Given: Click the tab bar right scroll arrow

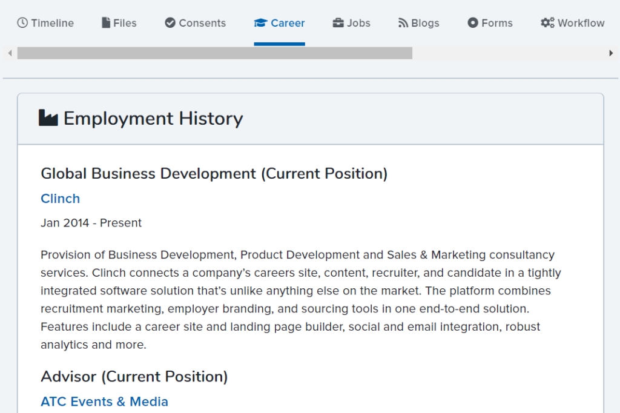Looking at the screenshot, I should [x=611, y=53].
